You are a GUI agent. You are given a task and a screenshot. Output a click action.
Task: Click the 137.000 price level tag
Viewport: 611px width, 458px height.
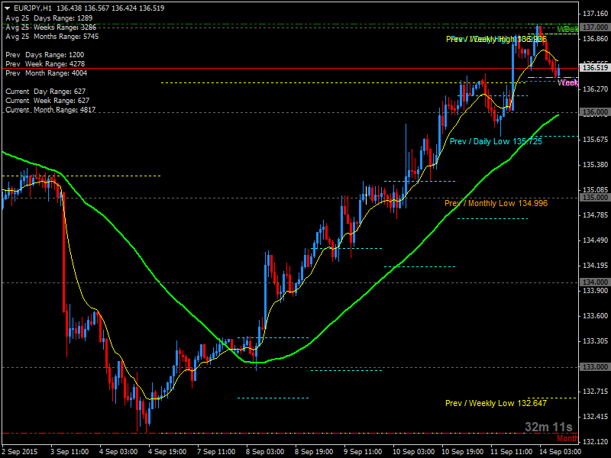coord(595,27)
